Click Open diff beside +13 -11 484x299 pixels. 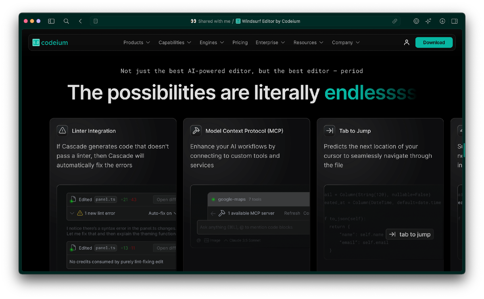[x=165, y=248]
